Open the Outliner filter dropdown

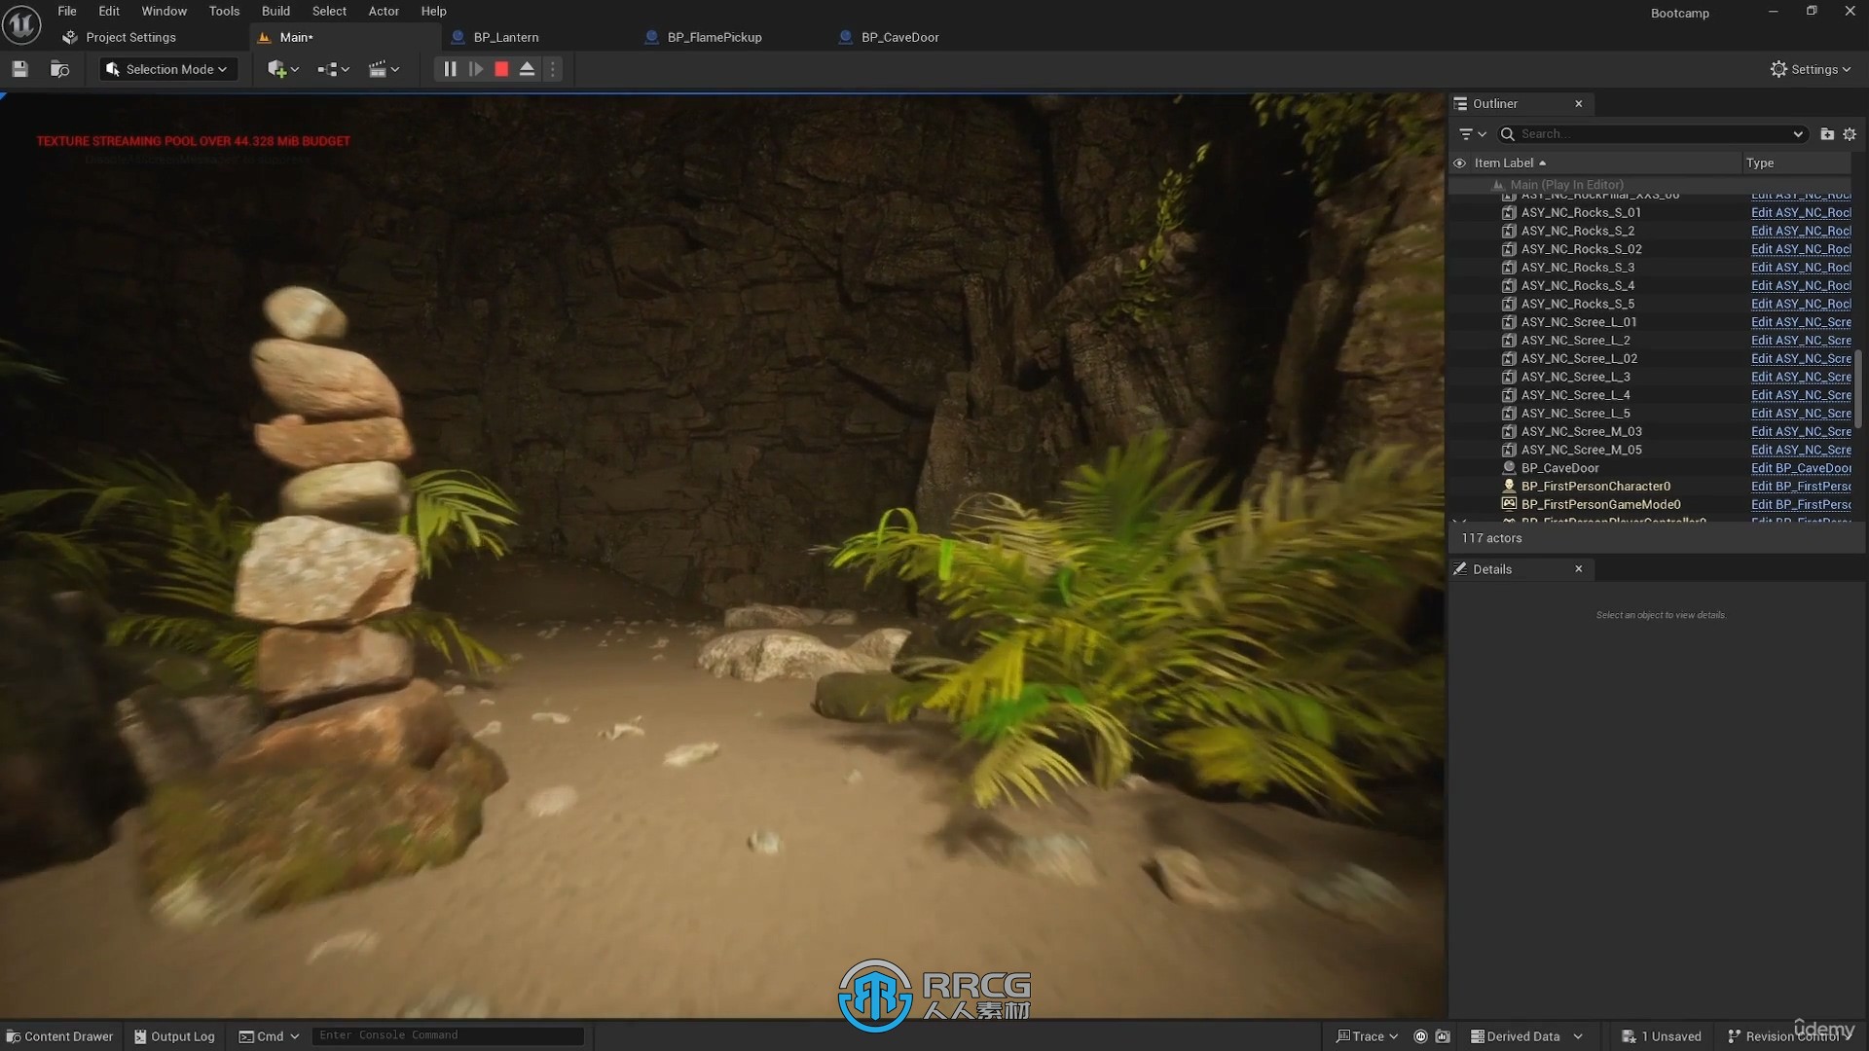tap(1472, 133)
